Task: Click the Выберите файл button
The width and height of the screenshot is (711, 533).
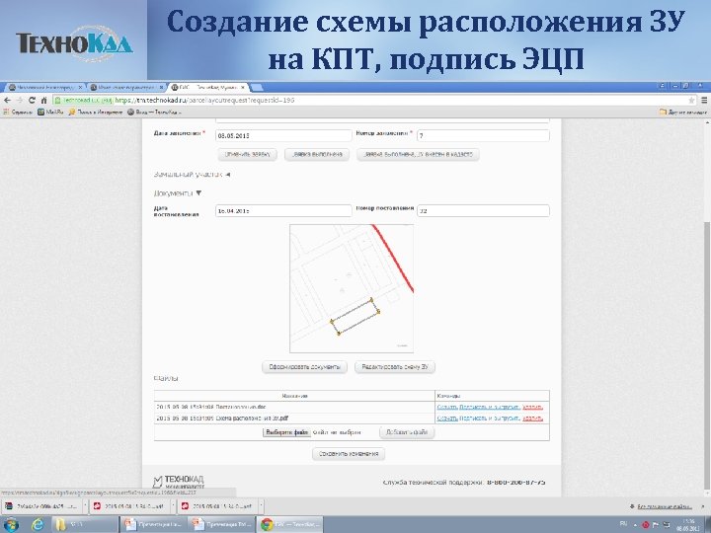Action: pyautogui.click(x=286, y=432)
